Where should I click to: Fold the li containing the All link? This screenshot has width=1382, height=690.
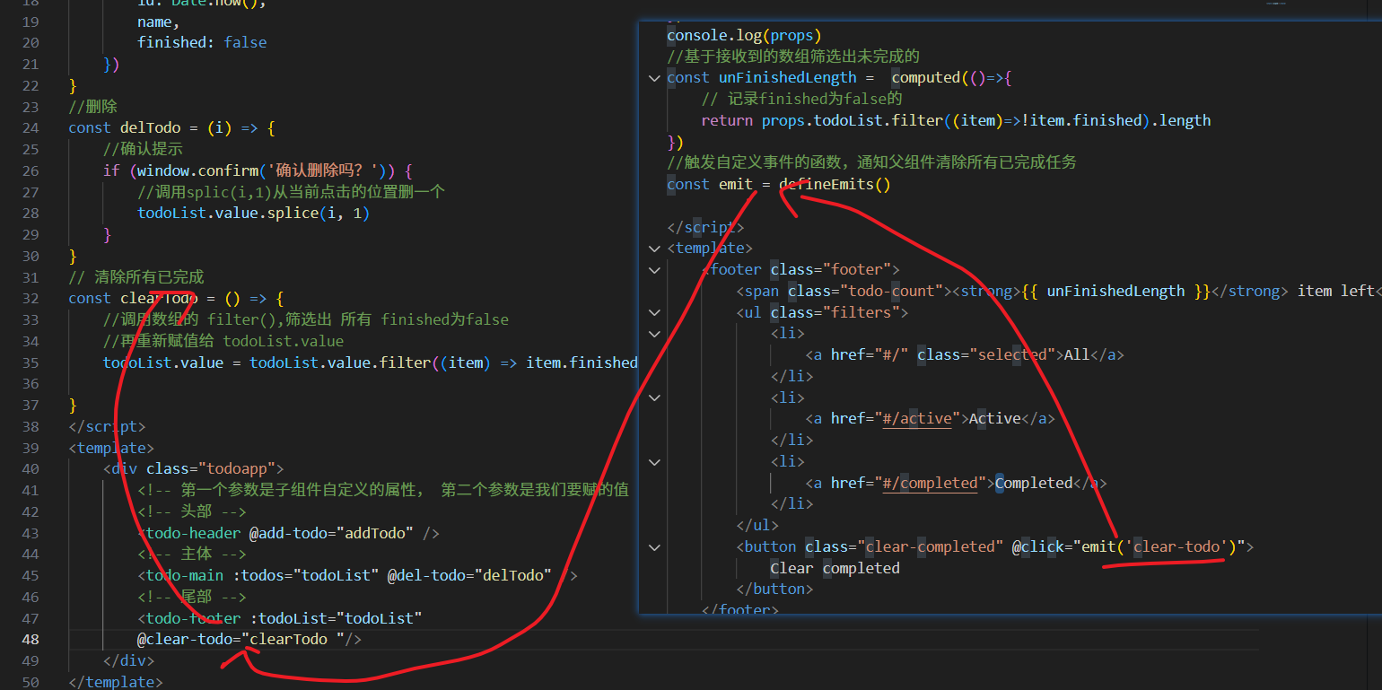coord(654,334)
